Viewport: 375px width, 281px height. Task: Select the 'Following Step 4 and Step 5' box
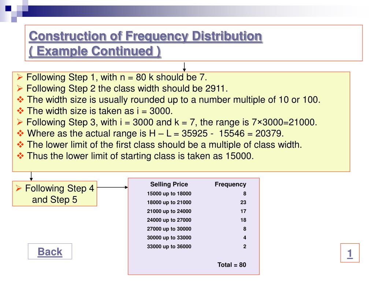click(x=55, y=194)
